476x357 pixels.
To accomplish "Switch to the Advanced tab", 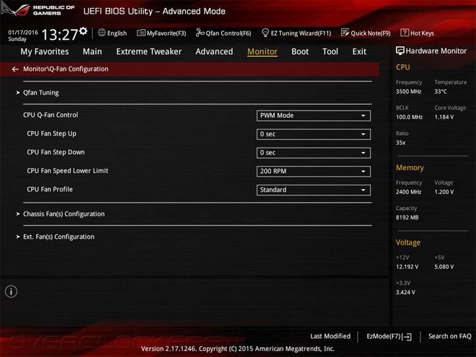I will 214,52.
